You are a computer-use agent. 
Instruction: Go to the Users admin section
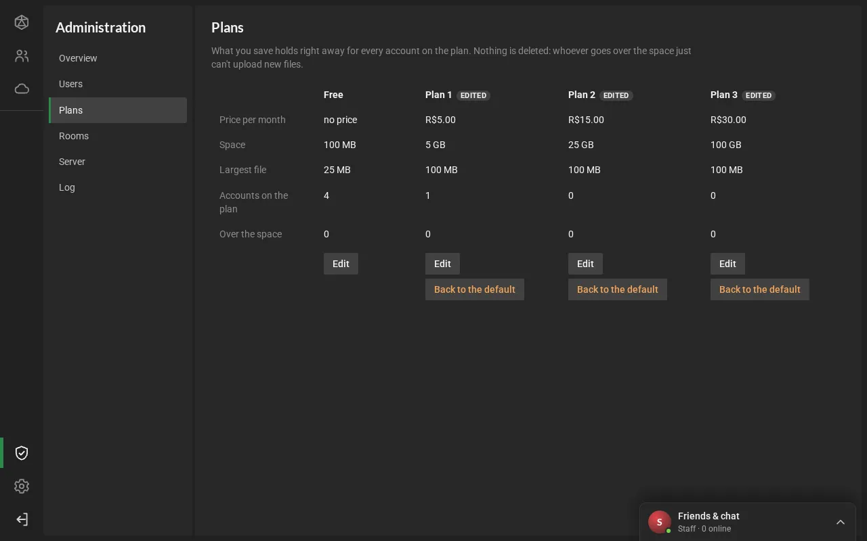pyautogui.click(x=118, y=84)
